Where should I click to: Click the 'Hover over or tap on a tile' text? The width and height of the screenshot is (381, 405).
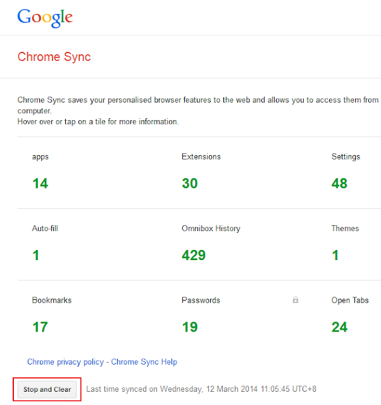[98, 121]
